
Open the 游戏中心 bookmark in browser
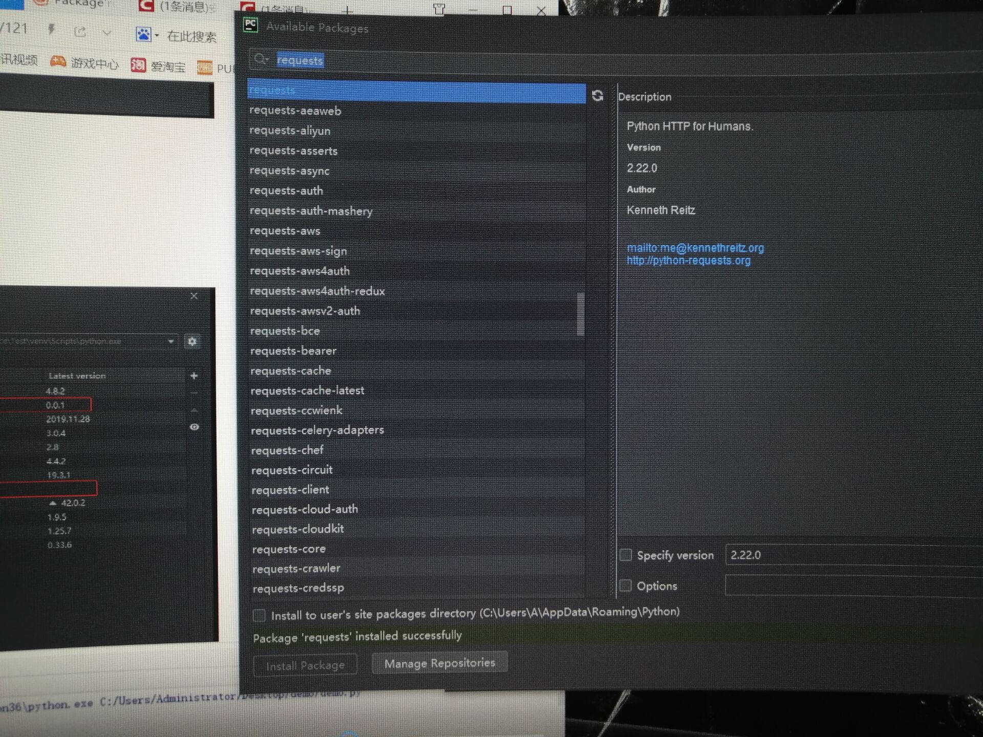point(84,63)
